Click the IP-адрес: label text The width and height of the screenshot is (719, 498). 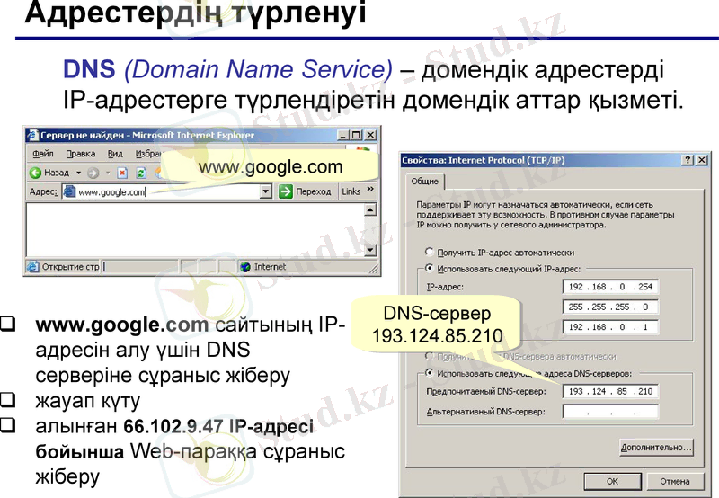pyautogui.click(x=445, y=287)
